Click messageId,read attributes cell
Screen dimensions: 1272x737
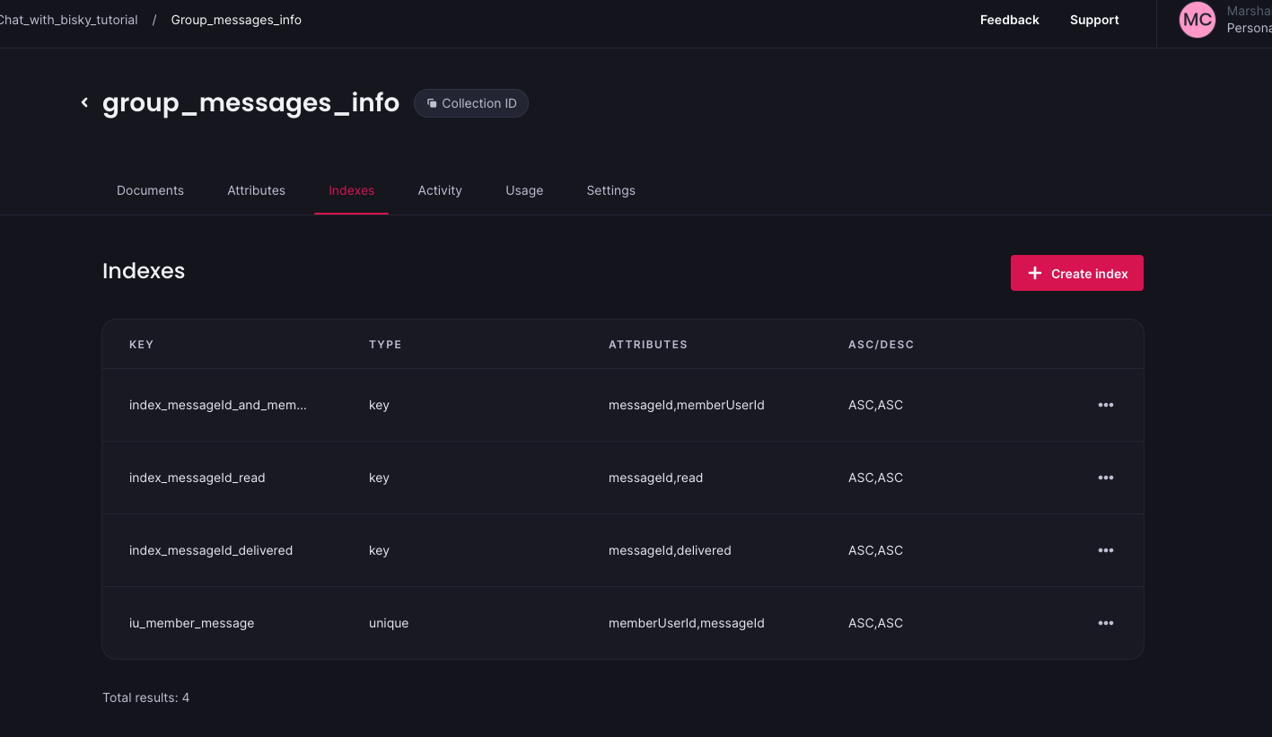(655, 478)
